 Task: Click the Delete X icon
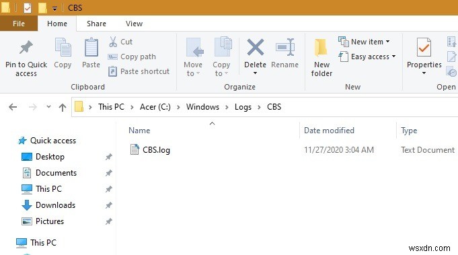(x=256, y=47)
